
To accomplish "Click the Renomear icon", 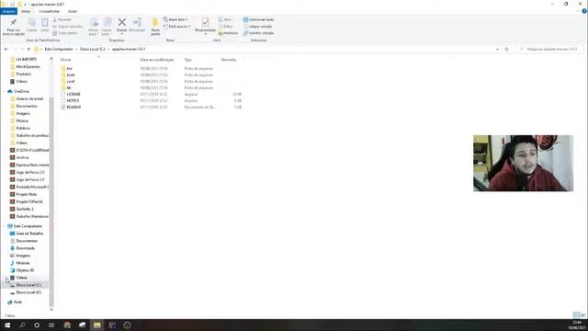I will pyautogui.click(x=137, y=22).
